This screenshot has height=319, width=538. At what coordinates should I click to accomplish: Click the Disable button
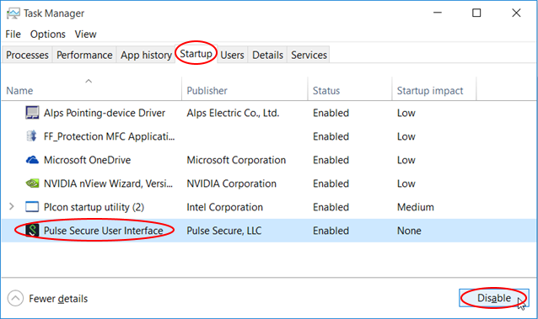tap(494, 298)
